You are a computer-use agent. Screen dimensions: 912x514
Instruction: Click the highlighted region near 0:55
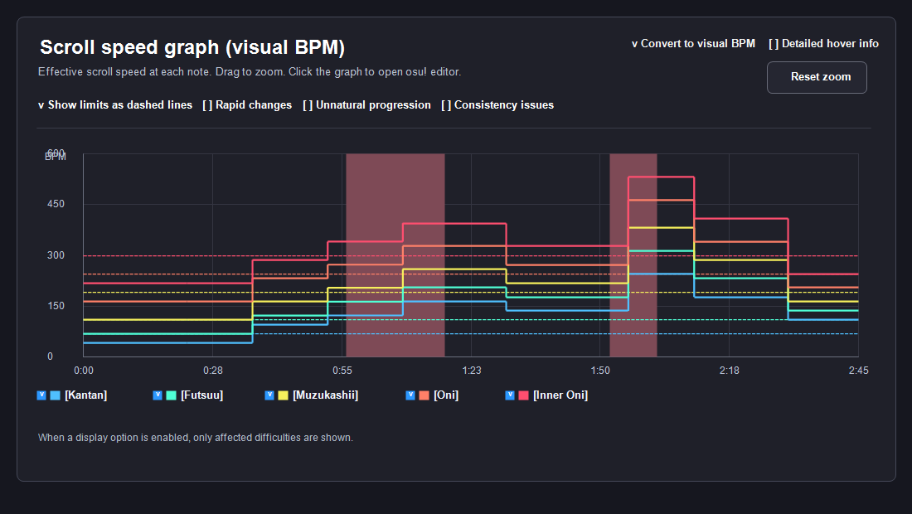(395, 255)
